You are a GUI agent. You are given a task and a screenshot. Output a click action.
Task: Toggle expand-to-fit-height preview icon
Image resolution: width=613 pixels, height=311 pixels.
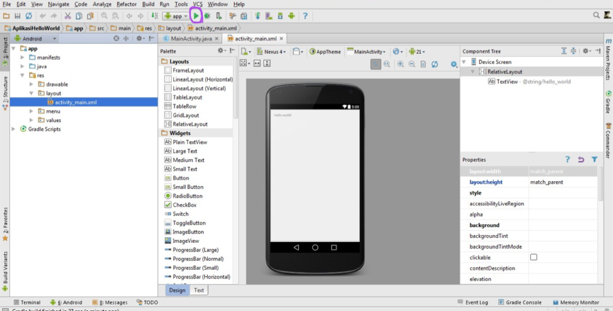pyautogui.click(x=267, y=63)
